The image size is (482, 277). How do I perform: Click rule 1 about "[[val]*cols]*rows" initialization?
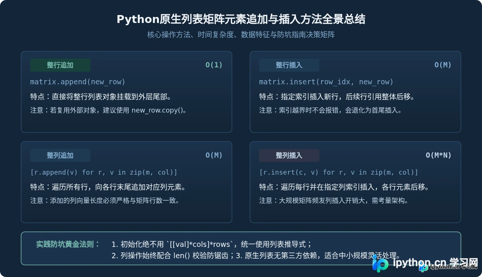[212, 244]
